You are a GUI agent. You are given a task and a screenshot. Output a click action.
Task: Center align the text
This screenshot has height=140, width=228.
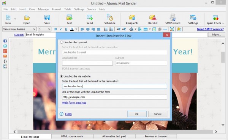pos(88,29)
